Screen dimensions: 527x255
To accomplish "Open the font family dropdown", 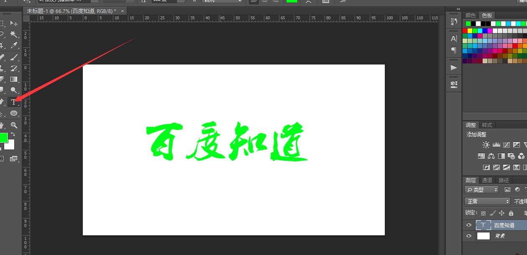I will click(x=68, y=1).
